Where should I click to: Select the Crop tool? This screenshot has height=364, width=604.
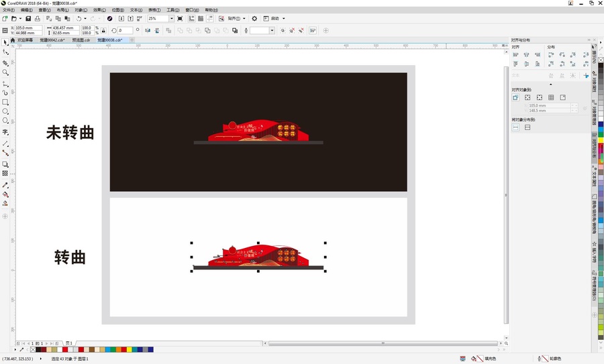point(5,63)
